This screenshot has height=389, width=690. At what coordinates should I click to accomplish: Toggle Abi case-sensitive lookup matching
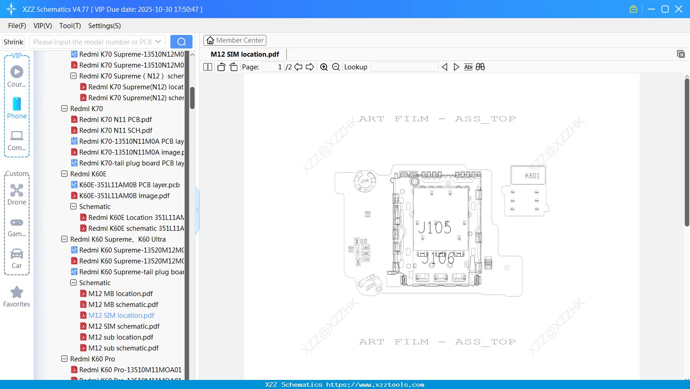pyautogui.click(x=468, y=67)
